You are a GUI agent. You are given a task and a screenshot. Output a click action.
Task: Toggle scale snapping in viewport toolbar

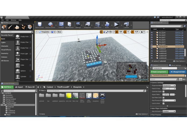(132, 32)
